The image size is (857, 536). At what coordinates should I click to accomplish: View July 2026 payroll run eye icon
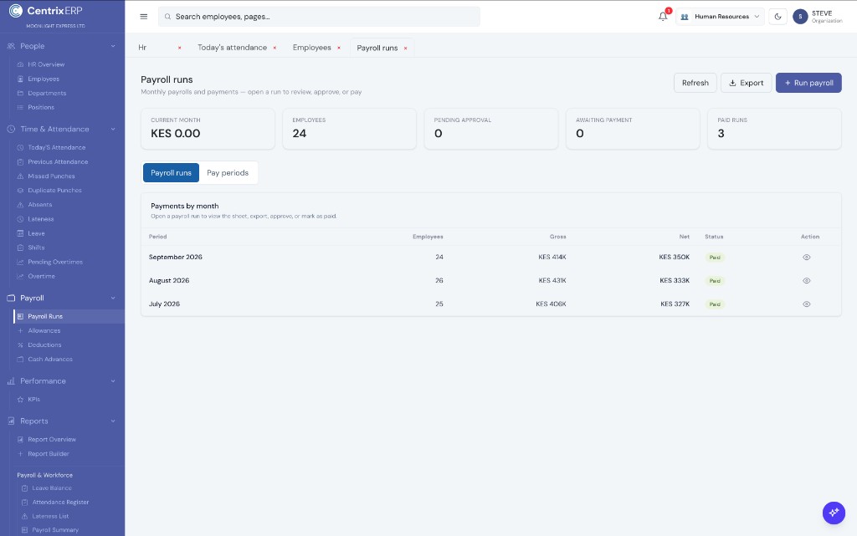coord(806,304)
